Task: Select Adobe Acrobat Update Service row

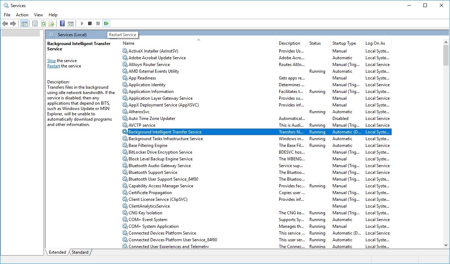Action: tap(256, 57)
